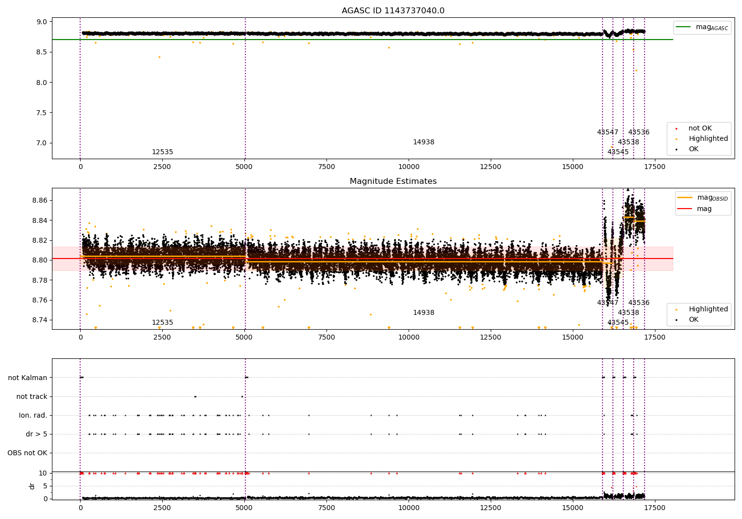
Task: Click obsid label 43538 in Magnitude Estimates plot
Action: click(628, 313)
